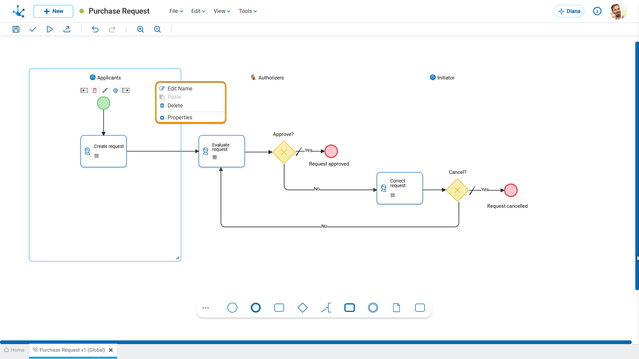Open lane settings gear icon
The height and width of the screenshot is (359, 639).
115,90
